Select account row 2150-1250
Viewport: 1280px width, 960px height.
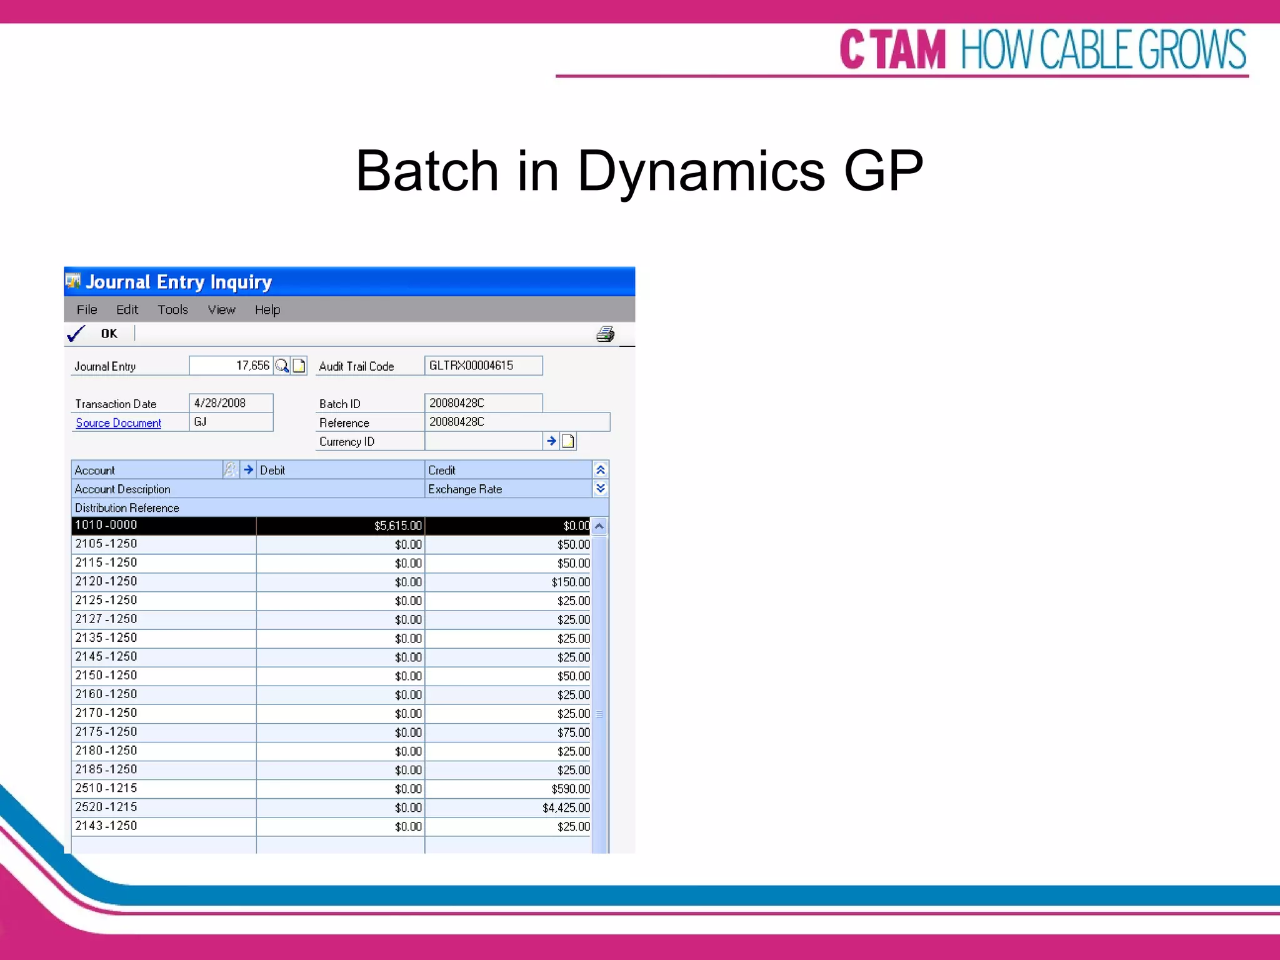click(x=331, y=676)
